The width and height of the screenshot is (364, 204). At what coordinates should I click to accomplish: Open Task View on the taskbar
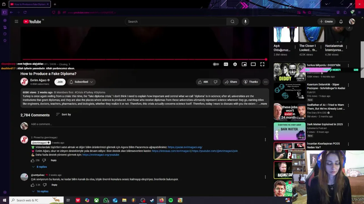click(x=68, y=200)
